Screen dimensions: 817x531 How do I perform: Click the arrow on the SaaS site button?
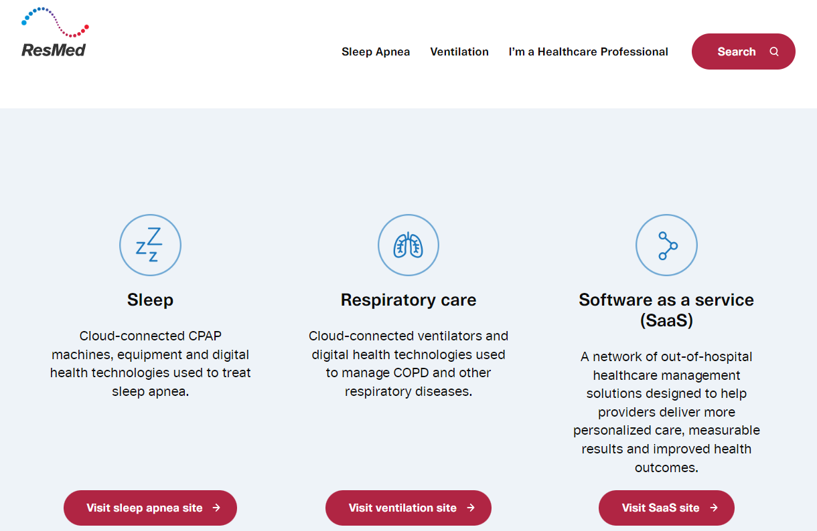click(714, 508)
